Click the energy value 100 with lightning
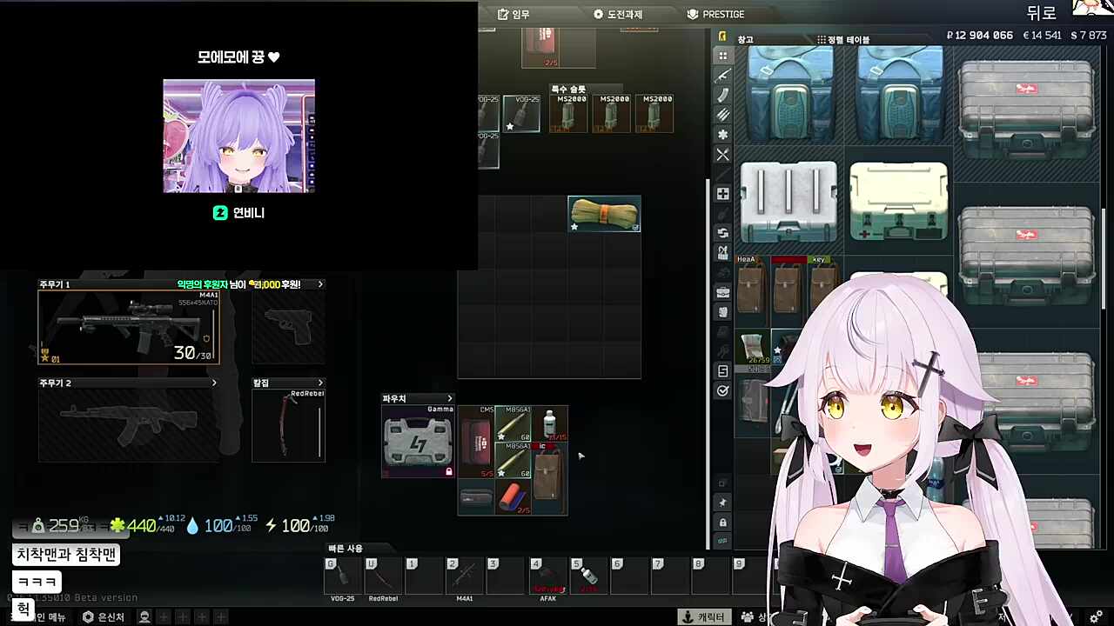 (296, 526)
